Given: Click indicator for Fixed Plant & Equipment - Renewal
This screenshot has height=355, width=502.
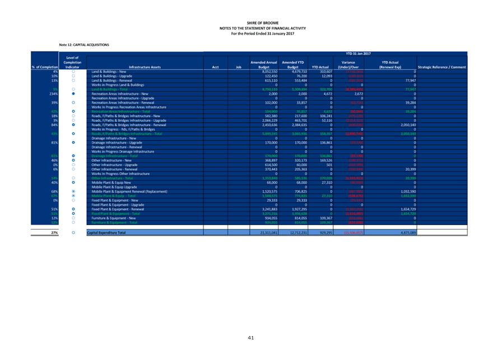Looking at the screenshot, I should 73,209.
